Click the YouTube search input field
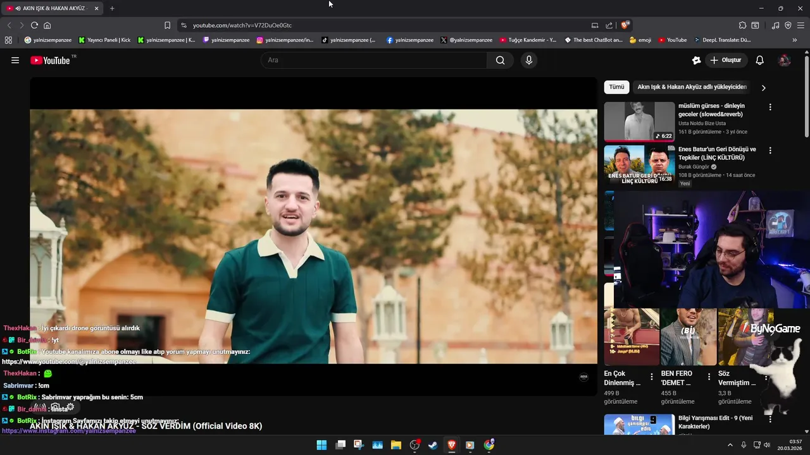Screen dimensions: 810x455 point(373,60)
